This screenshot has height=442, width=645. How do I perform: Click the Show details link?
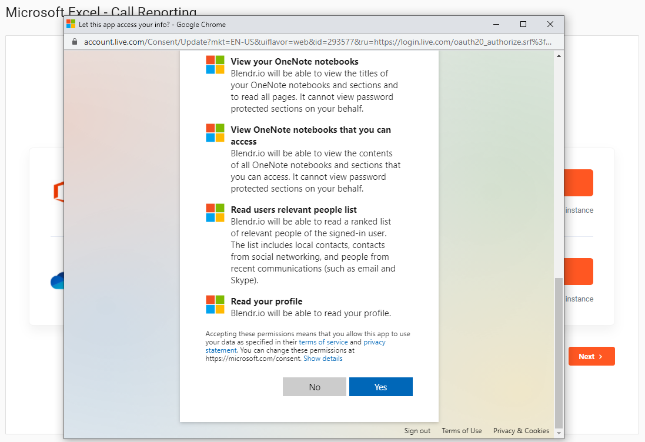coord(323,359)
